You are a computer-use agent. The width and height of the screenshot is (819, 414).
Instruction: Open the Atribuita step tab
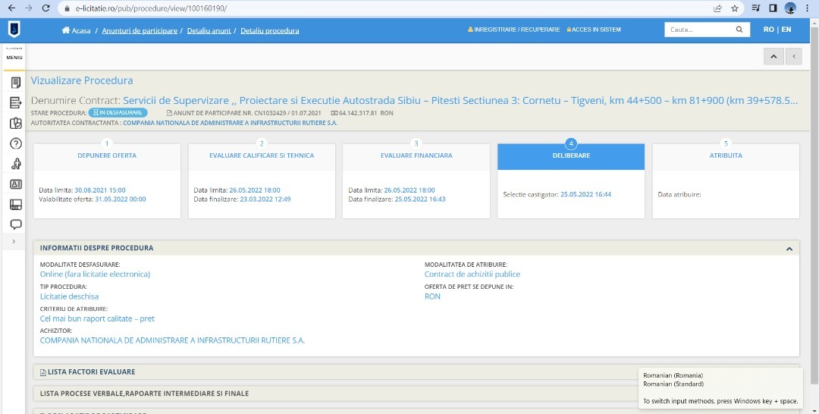726,155
